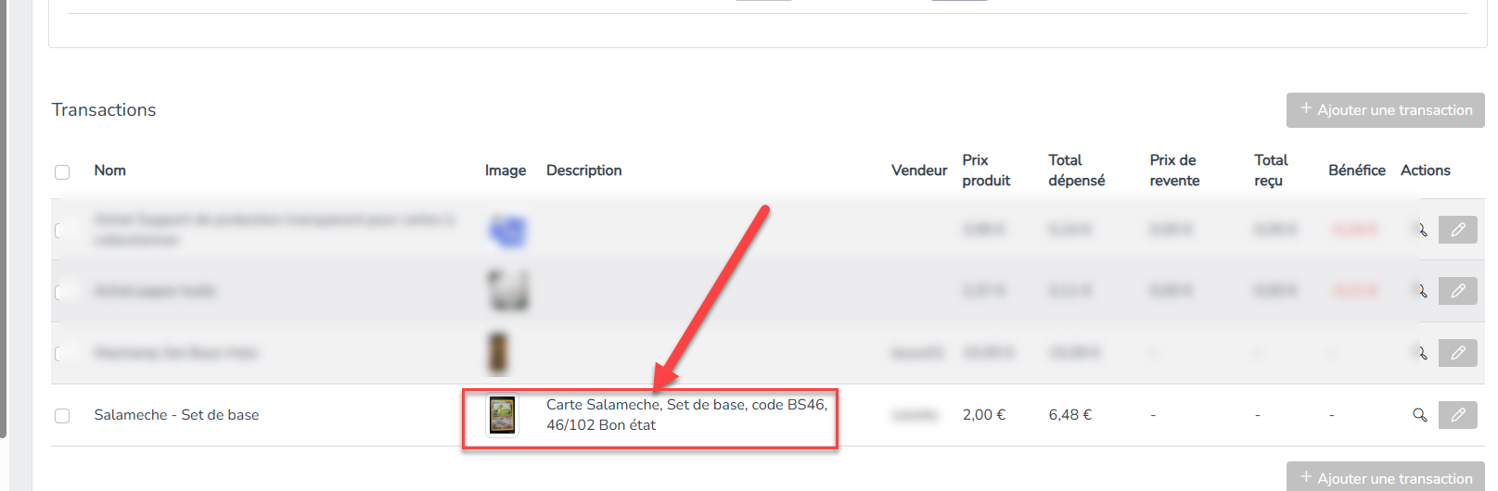
Task: Tick the select-all checkbox beside the Nom header
Action: coord(62,172)
